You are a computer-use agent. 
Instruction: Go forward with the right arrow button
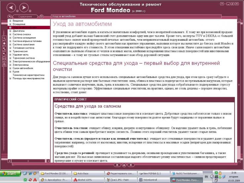tap(24, 8)
